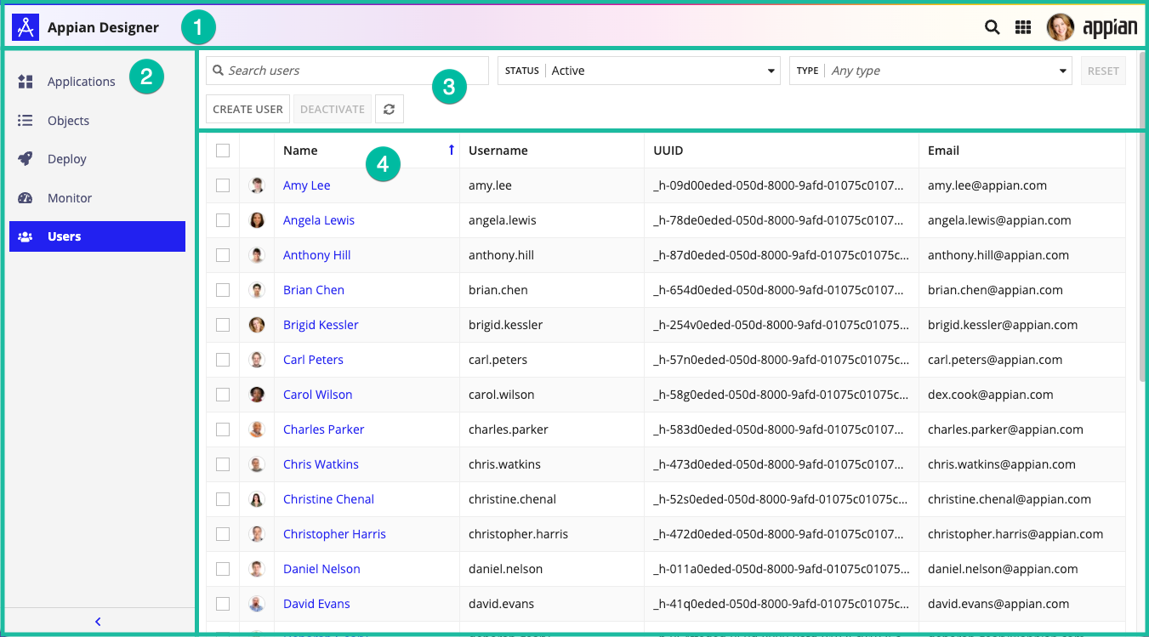Click Amy Lee's avatar picture
The image size is (1149, 637).
point(257,185)
